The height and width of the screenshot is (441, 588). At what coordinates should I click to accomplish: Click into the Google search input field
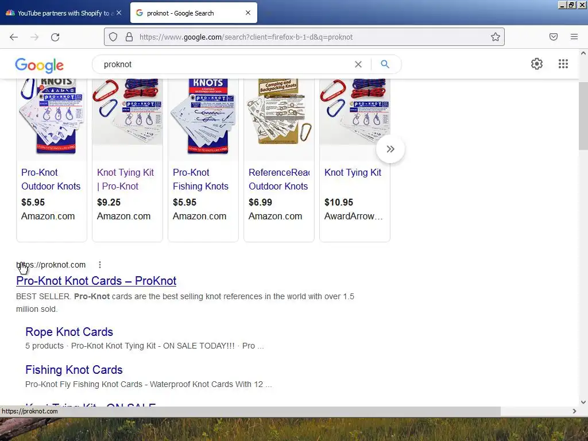click(x=225, y=64)
